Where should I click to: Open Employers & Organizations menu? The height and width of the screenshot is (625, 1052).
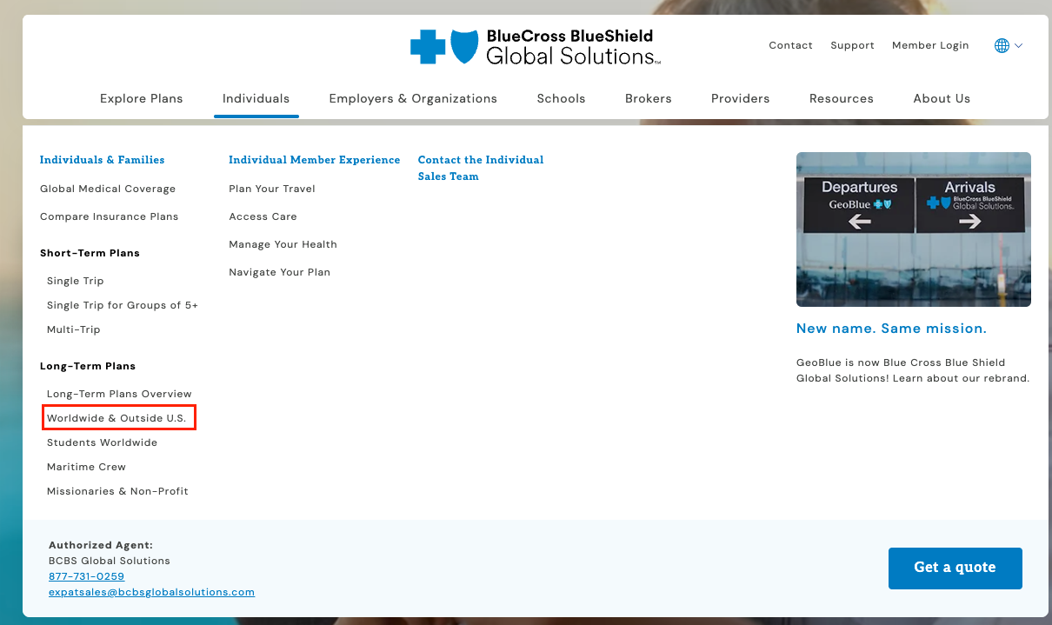click(413, 98)
